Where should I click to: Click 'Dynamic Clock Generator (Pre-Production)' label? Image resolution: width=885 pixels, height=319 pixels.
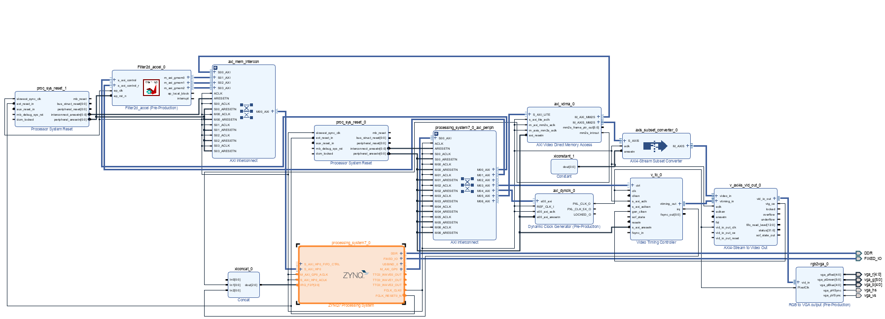564,227
